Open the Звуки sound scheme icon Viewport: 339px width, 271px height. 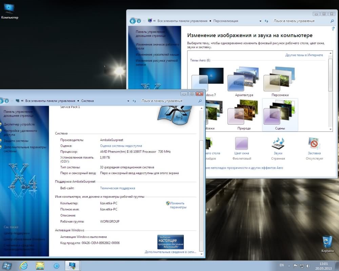click(278, 144)
